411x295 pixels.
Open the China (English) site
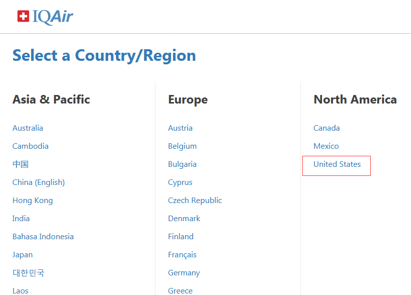pos(38,182)
